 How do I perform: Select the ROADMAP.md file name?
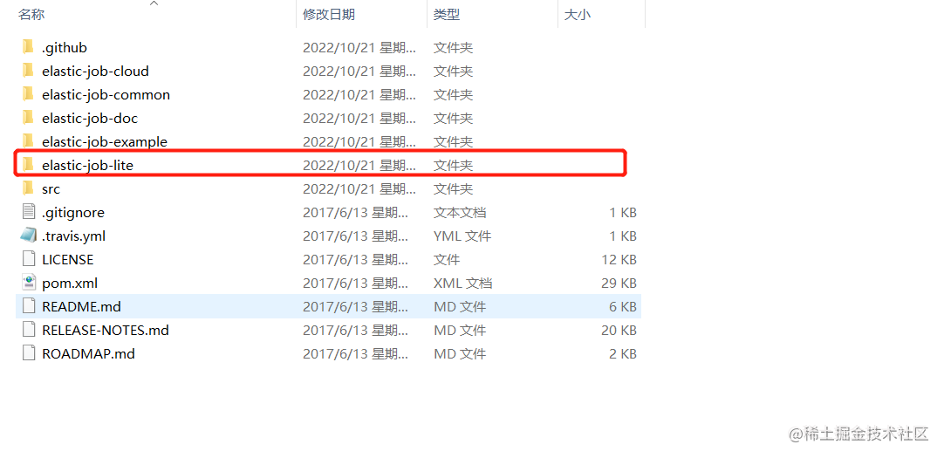tap(88, 354)
